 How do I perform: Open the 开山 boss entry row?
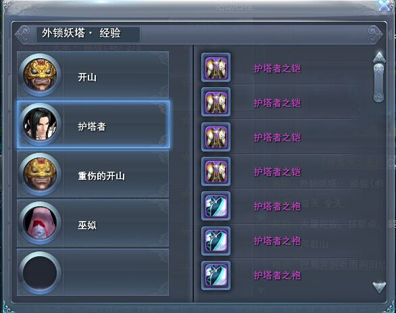[93, 75]
